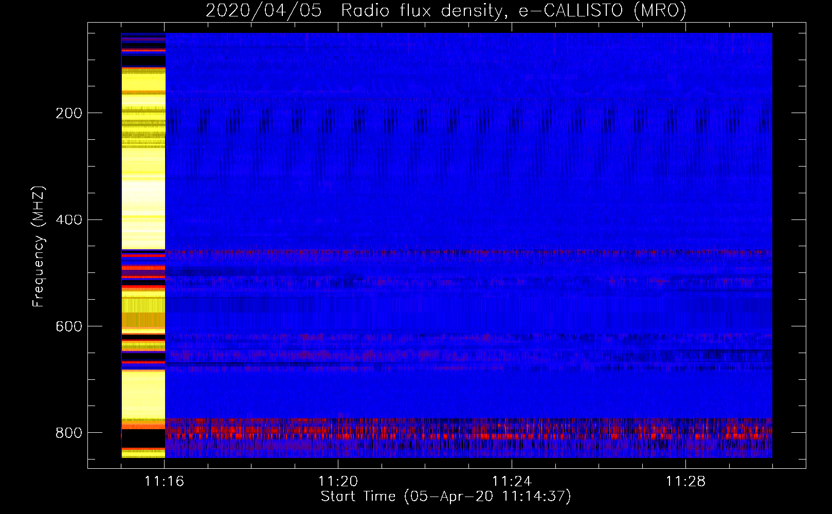Click the 11:20 time tick label
832x514 pixels.
[x=338, y=481]
